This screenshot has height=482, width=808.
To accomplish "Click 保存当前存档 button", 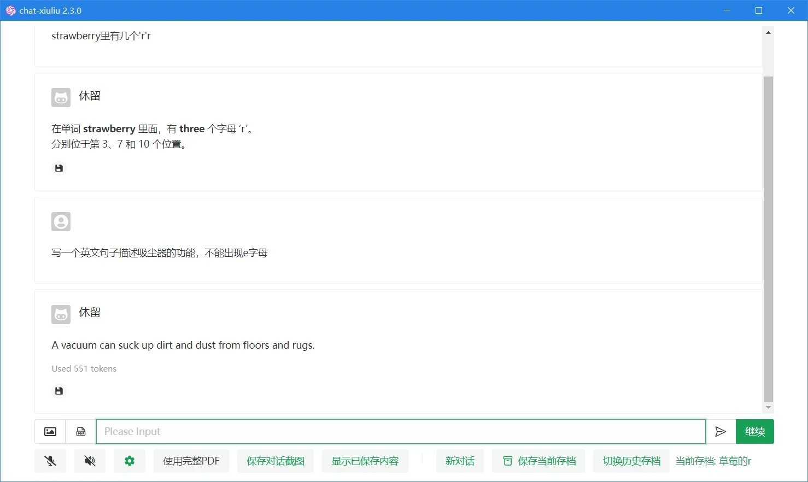I will (539, 461).
